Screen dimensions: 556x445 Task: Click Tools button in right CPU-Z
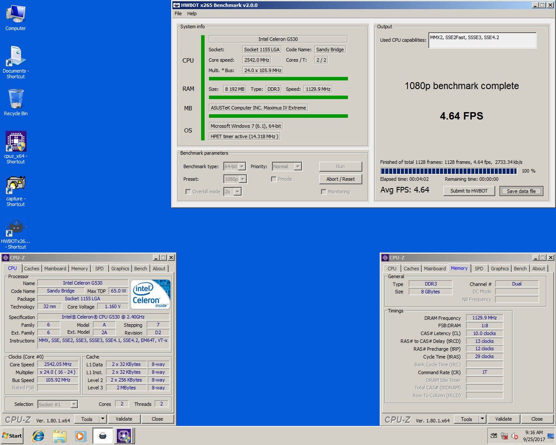[x=467, y=419]
